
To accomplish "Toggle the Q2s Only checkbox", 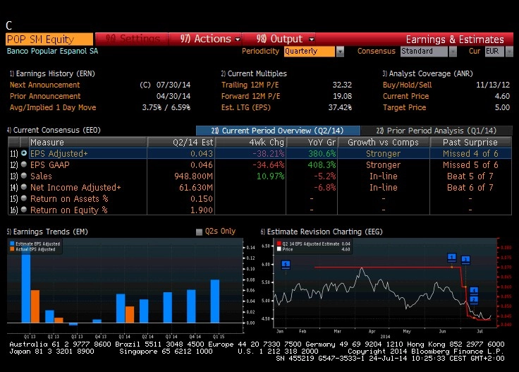I will pyautogui.click(x=199, y=232).
